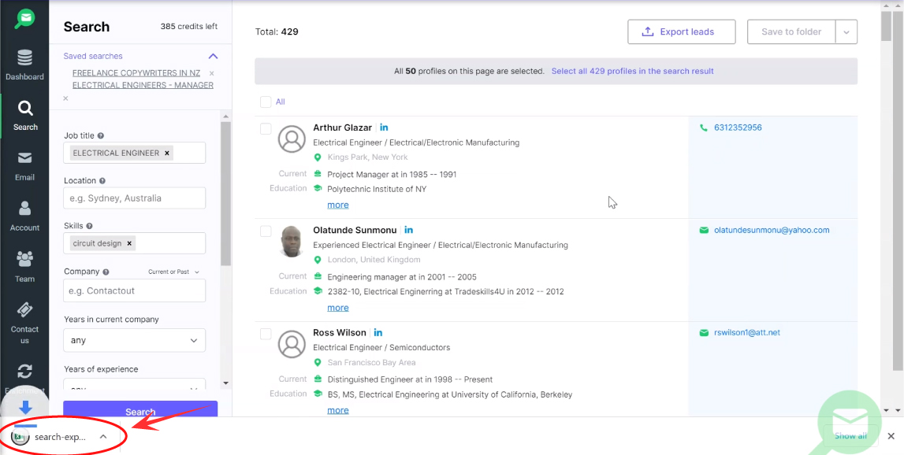This screenshot has height=455, width=904.
Task: Open FREELANCE COPYWRITERS IN NZ saved search
Action: [x=136, y=73]
